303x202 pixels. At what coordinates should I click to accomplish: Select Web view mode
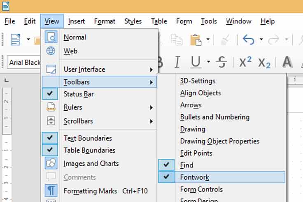(70, 51)
